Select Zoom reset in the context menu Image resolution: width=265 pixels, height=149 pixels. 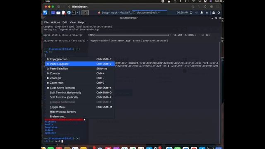[x=79, y=83]
